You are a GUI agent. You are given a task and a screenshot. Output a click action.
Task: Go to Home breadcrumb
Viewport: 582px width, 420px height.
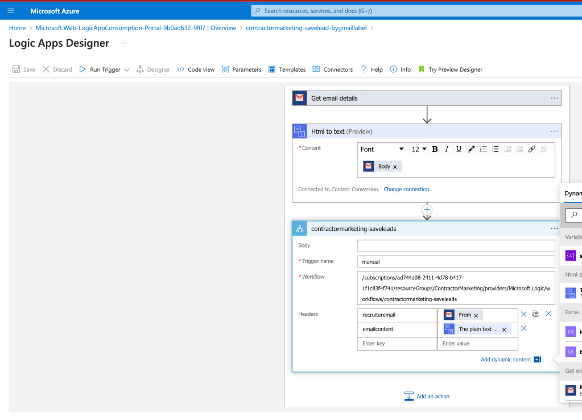[18, 28]
